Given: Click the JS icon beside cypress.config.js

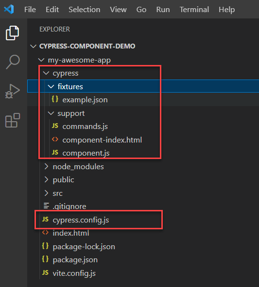Looking at the screenshot, I should 45,219.
